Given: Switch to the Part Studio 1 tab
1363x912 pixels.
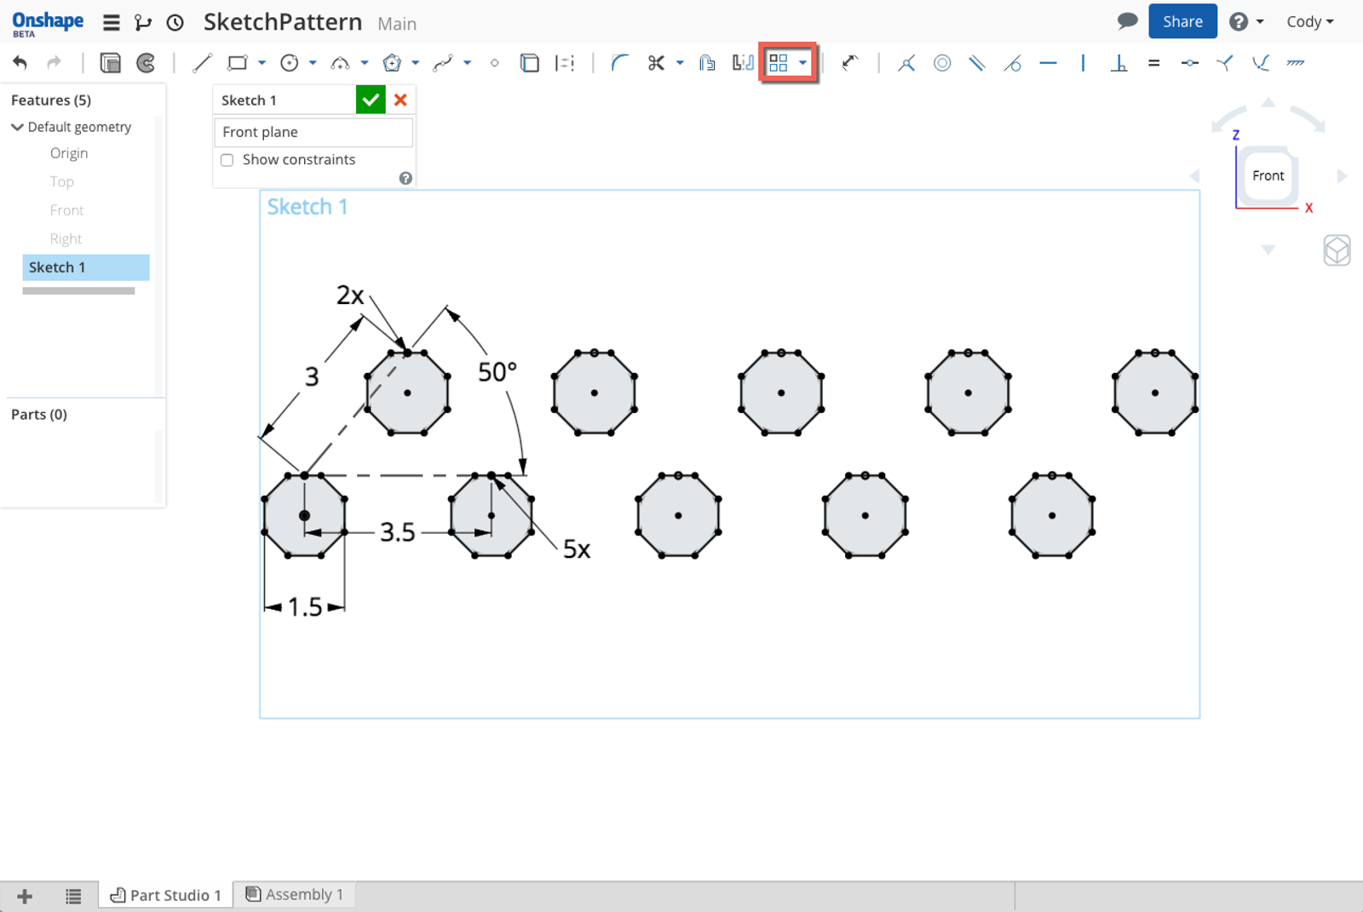Looking at the screenshot, I should tap(166, 895).
